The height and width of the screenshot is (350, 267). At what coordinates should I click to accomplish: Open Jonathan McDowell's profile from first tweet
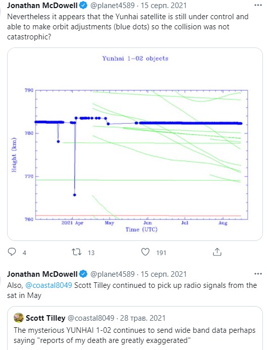tap(42, 5)
